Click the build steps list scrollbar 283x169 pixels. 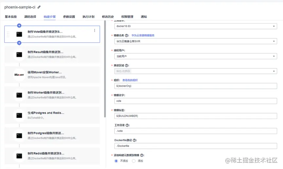pyautogui.click(x=105, y=69)
